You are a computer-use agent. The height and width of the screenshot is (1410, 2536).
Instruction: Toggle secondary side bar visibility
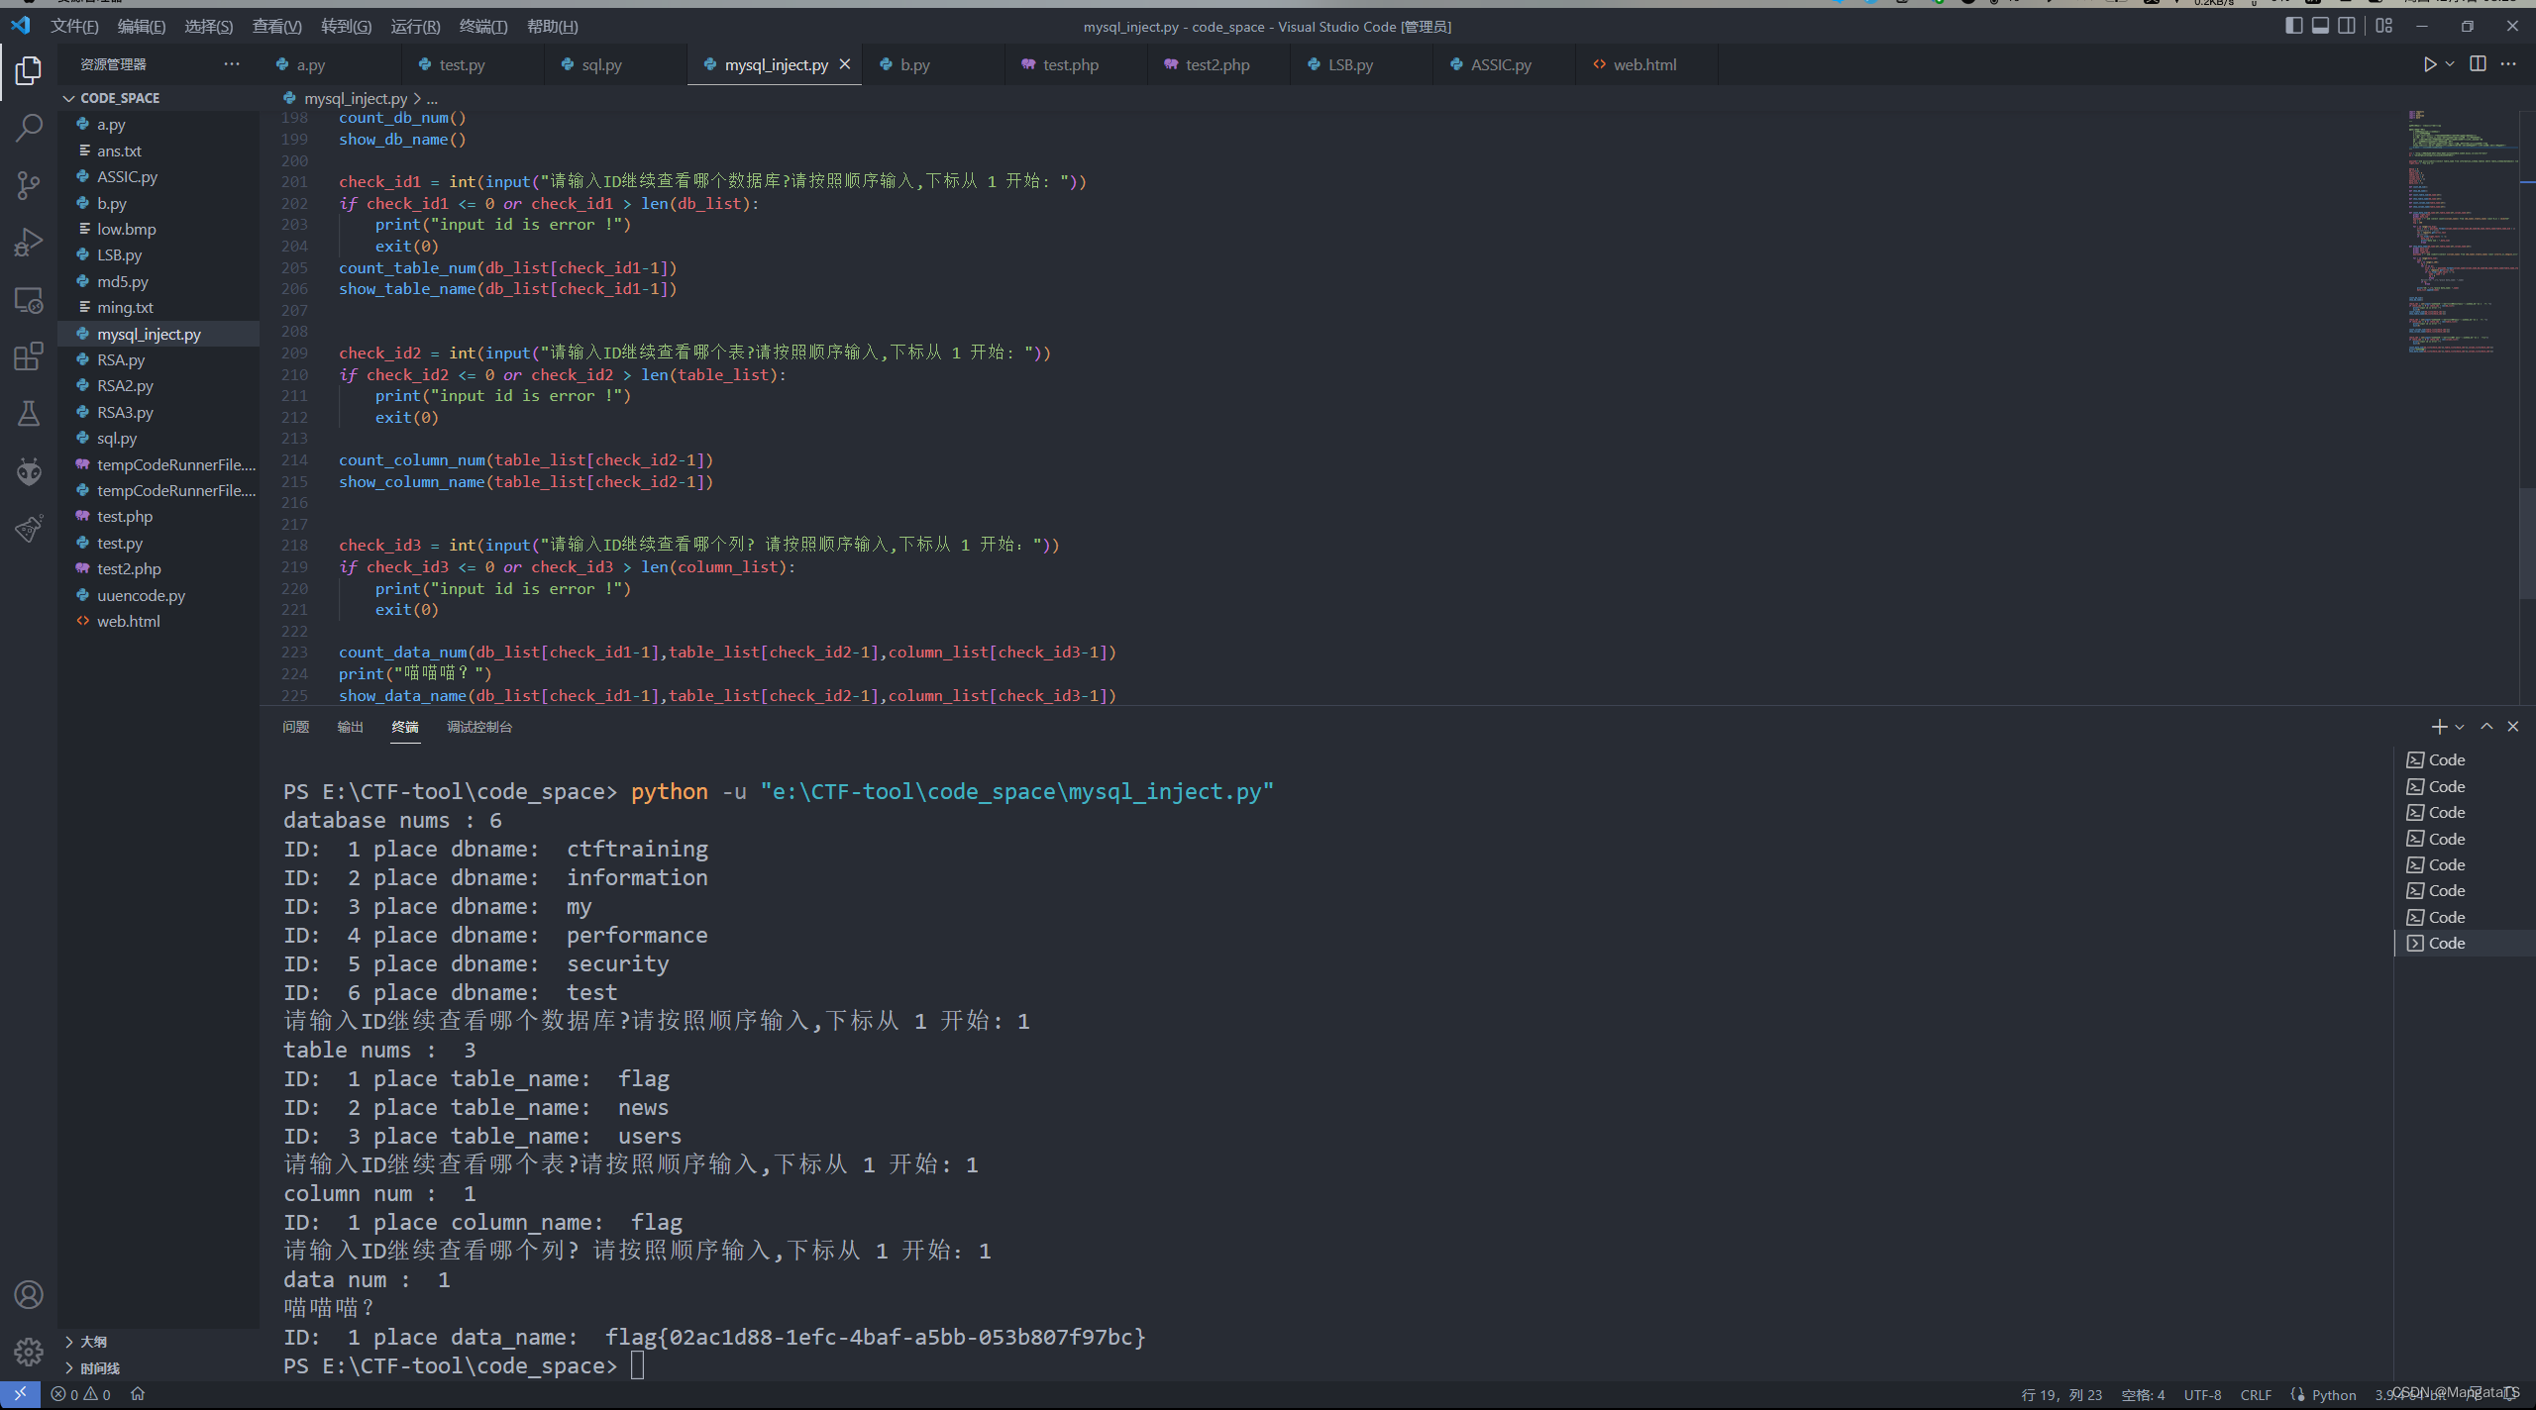pyautogui.click(x=2347, y=26)
